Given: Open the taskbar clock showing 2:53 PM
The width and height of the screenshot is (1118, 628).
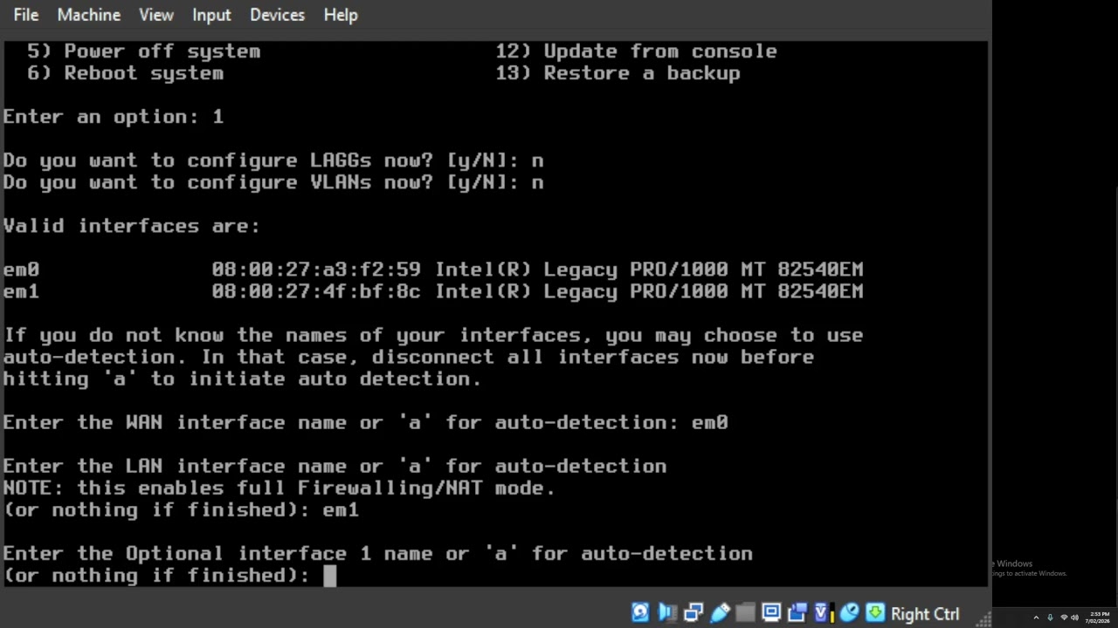Looking at the screenshot, I should 1098,618.
